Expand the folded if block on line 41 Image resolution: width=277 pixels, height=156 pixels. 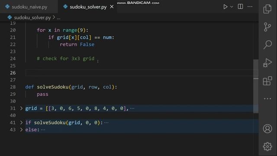(21, 122)
